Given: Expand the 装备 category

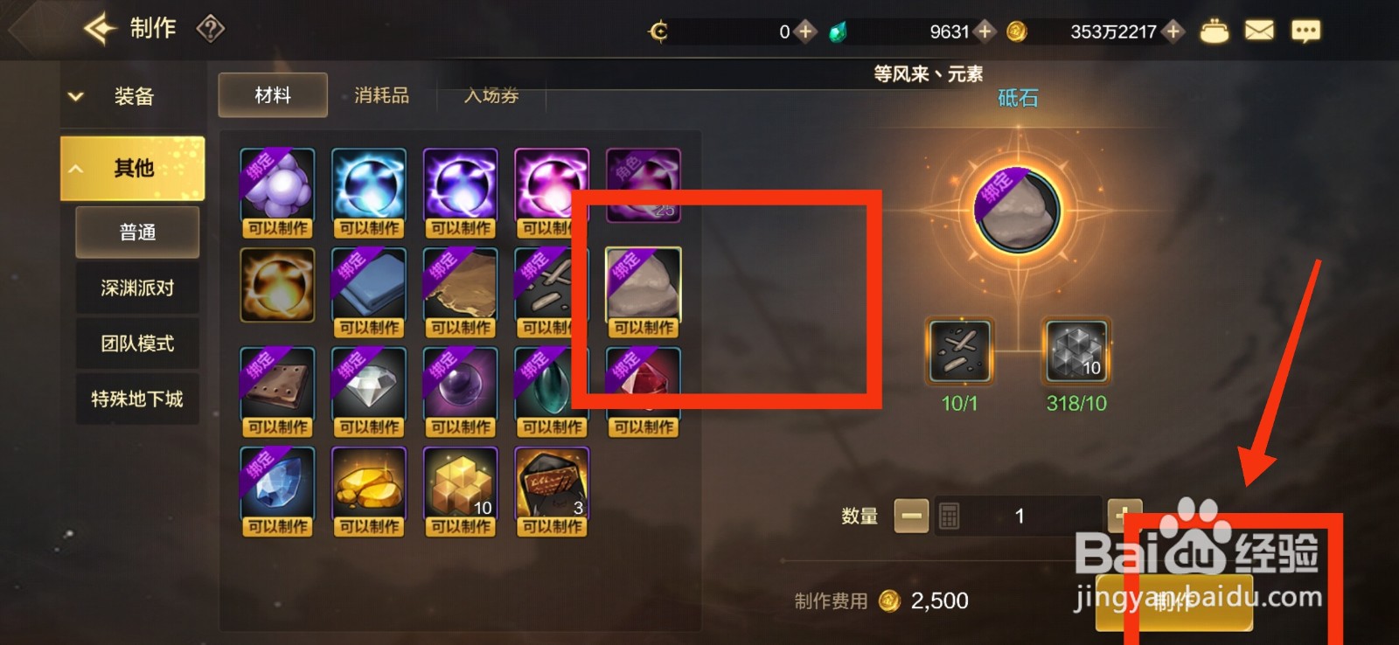Looking at the screenshot, I should coord(132,95).
